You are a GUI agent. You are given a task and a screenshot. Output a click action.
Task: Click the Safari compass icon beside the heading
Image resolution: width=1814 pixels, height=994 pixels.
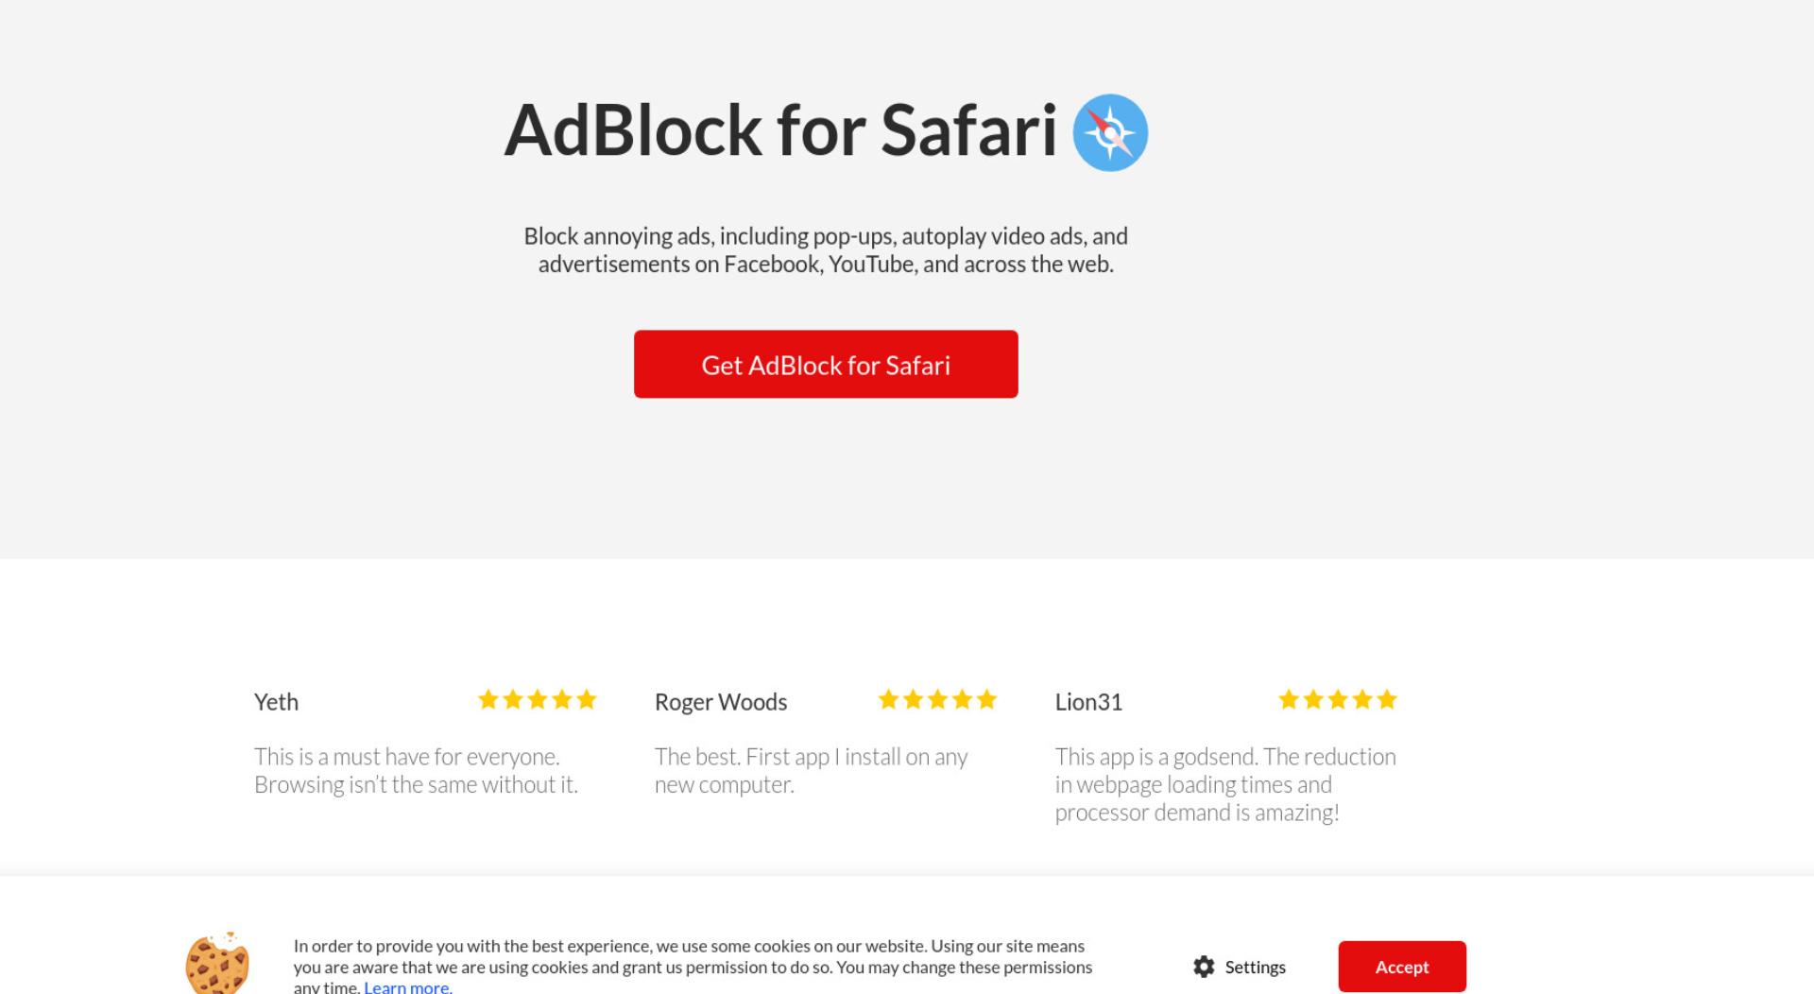coord(1110,132)
